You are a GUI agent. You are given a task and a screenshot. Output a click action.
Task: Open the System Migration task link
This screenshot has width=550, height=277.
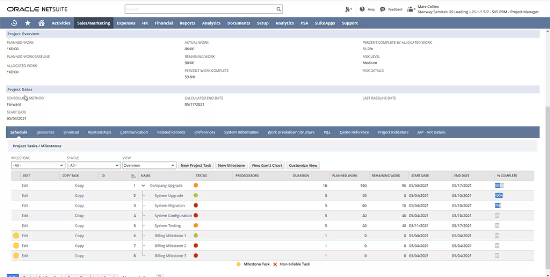[x=170, y=205]
